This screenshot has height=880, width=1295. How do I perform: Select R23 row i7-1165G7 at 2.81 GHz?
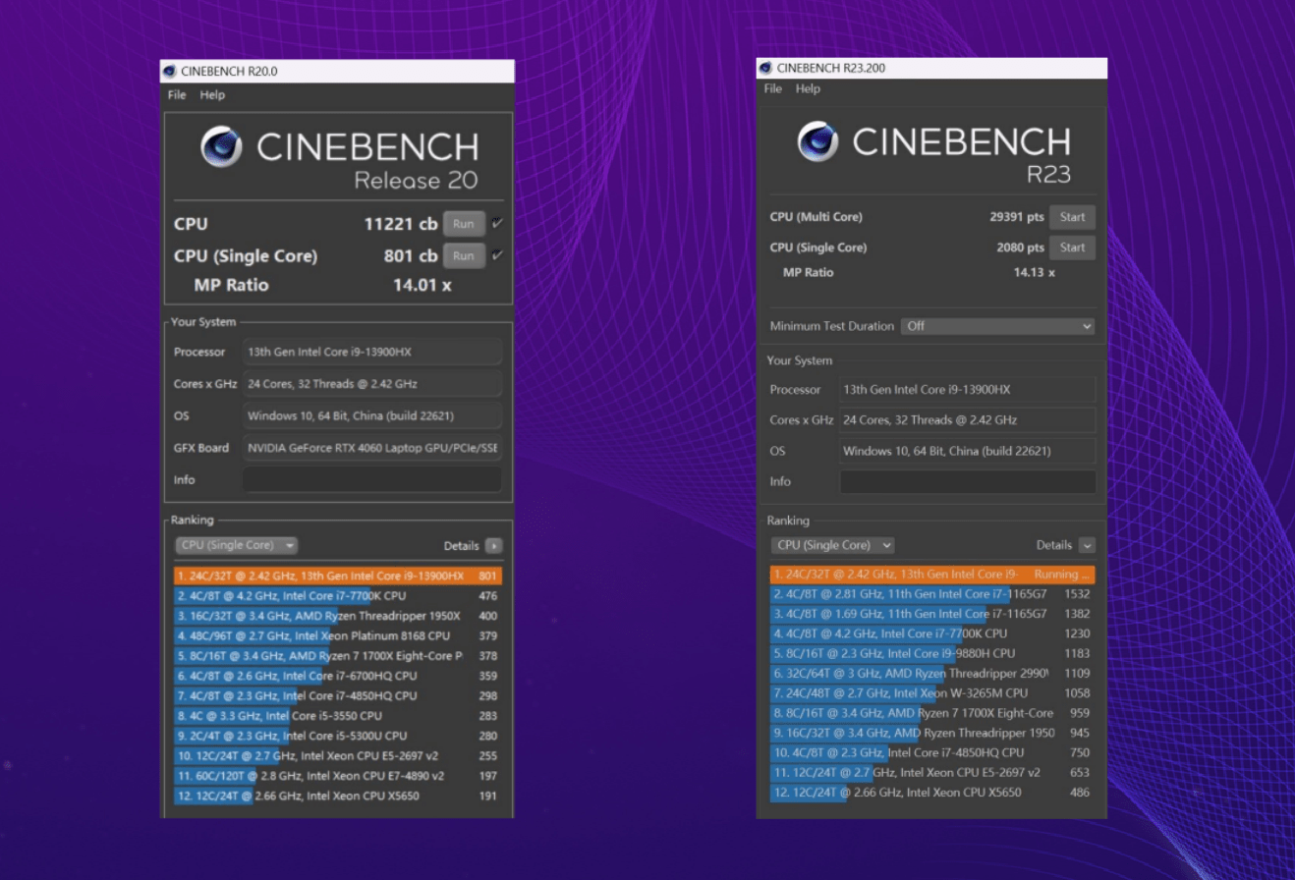tap(933, 594)
